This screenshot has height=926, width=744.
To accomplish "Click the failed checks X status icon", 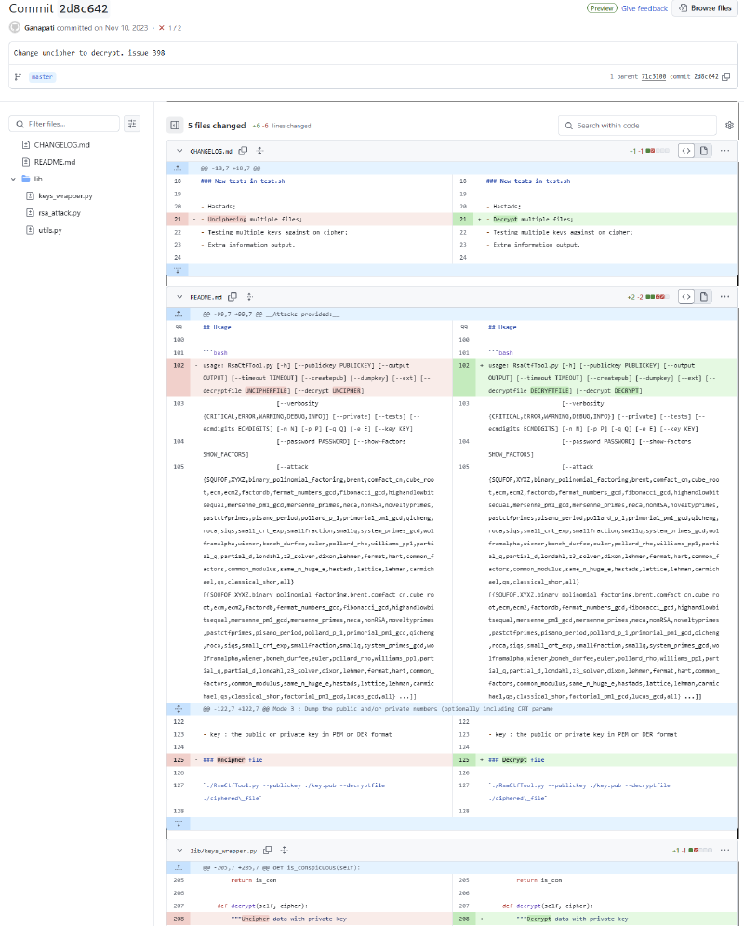I will tap(162, 28).
